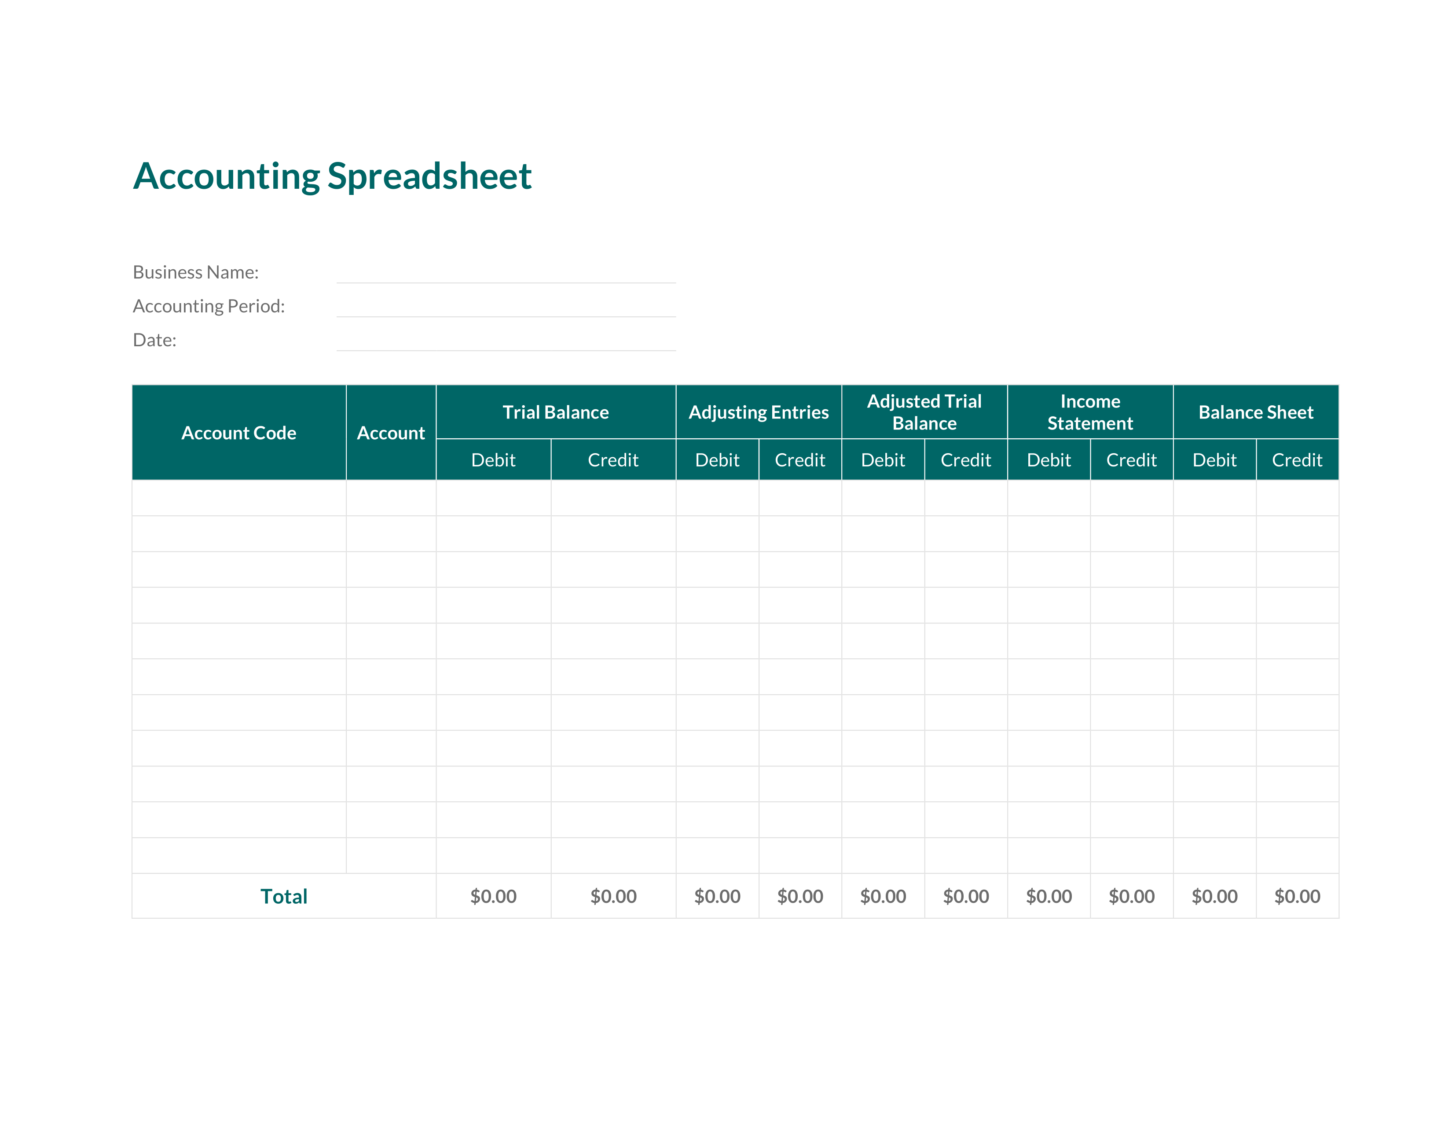Select Credit under Balance Sheet
This screenshot has width=1452, height=1122.
[x=1297, y=460]
